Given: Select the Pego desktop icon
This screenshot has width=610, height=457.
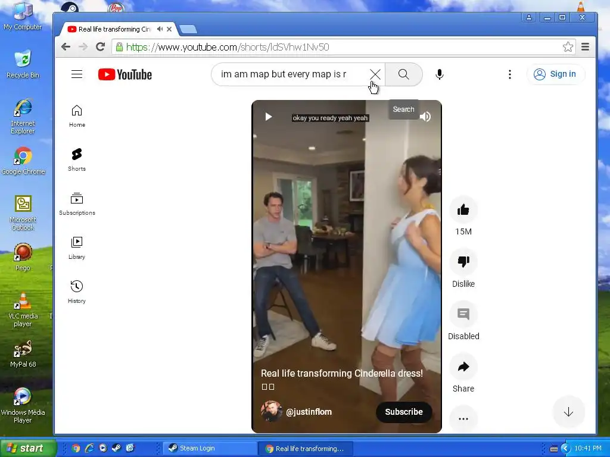Looking at the screenshot, I should point(23,257).
